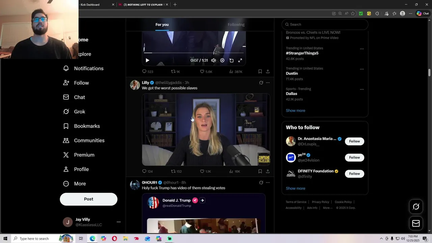Switch to the For you tab
The height and width of the screenshot is (243, 432).
tap(162, 25)
